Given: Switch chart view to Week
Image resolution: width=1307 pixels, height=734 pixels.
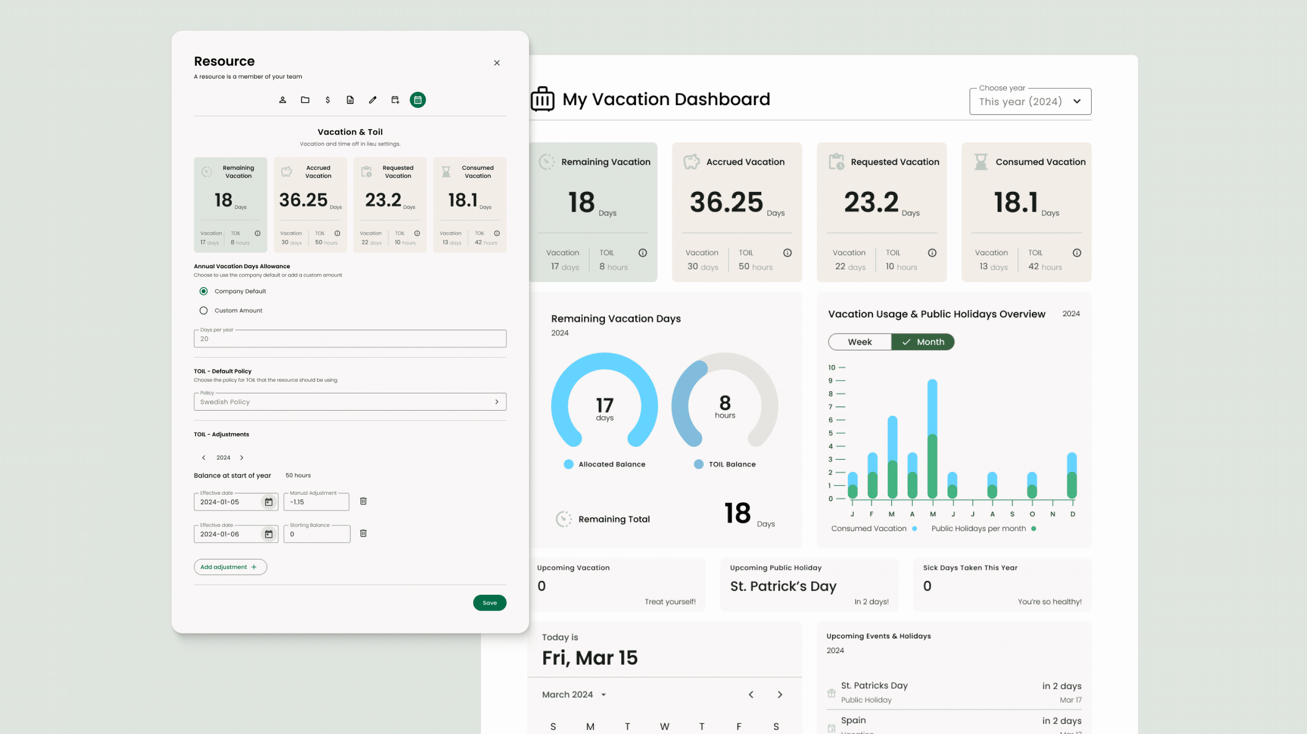Looking at the screenshot, I should (860, 342).
